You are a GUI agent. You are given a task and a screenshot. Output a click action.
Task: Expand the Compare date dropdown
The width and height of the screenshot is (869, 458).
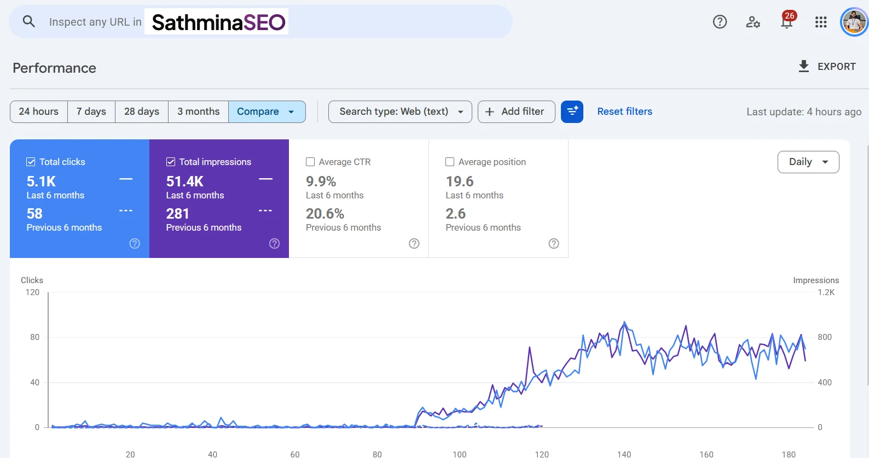[x=267, y=111]
